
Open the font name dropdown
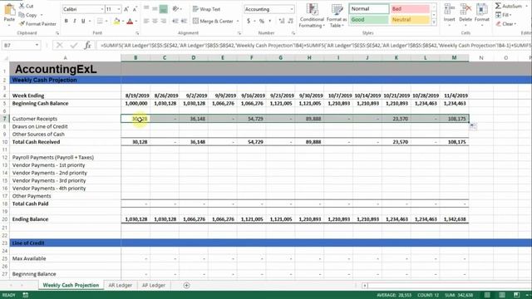(101, 9)
